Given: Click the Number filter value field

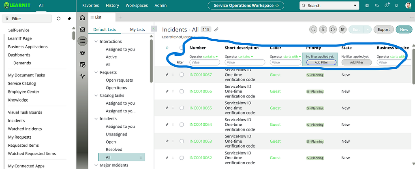Looking at the screenshot, I should coord(205,63).
